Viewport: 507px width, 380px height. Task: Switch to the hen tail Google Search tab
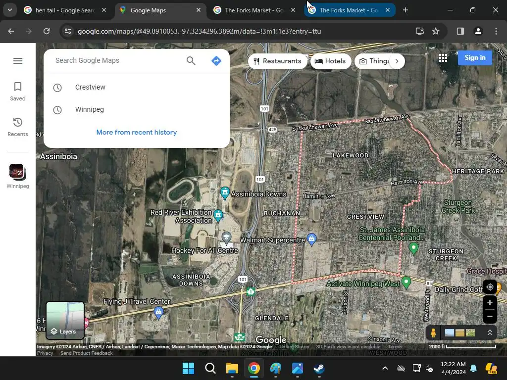tap(65, 10)
